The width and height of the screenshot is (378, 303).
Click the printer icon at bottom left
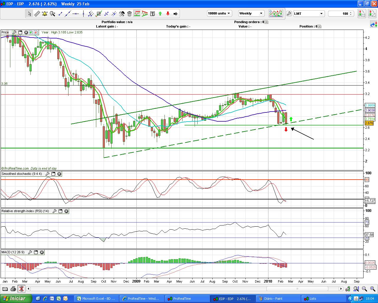13,289
